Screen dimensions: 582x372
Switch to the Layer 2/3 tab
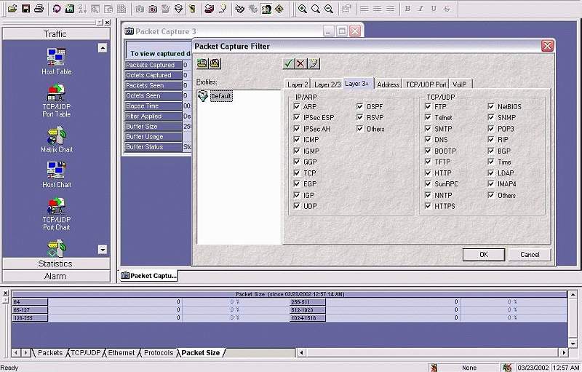(327, 84)
